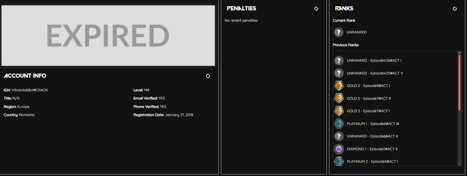Click the Registration Date value

pyautogui.click(x=179, y=115)
